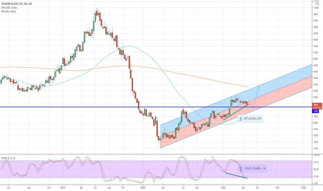Screen dimensions: 323x191
Task: Select the -19.03 (-50.65%), -19 measurement label
Action: point(253,168)
